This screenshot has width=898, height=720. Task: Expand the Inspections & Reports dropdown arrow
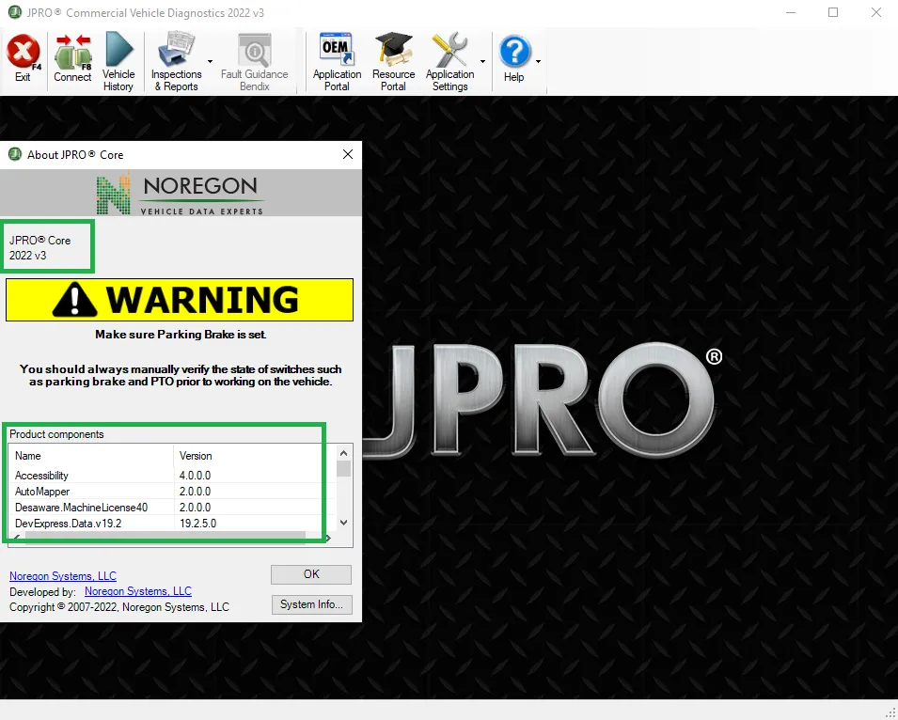(211, 61)
